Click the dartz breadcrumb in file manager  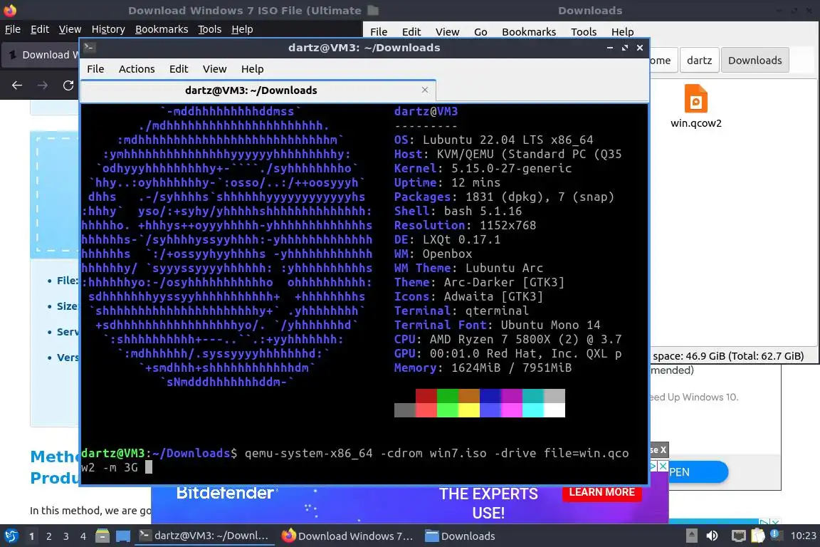click(x=699, y=61)
